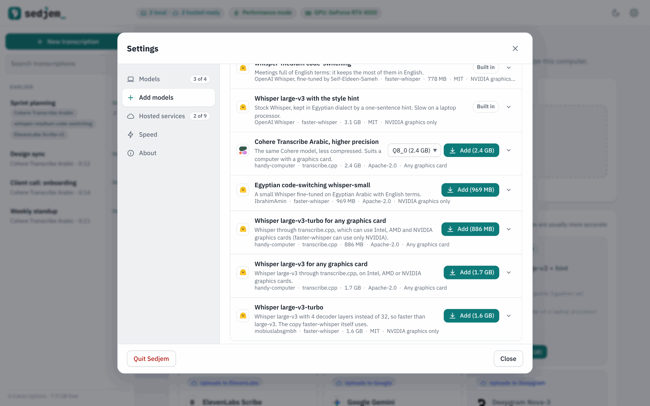Click the Hugging Face icon on style hint row

(243, 107)
